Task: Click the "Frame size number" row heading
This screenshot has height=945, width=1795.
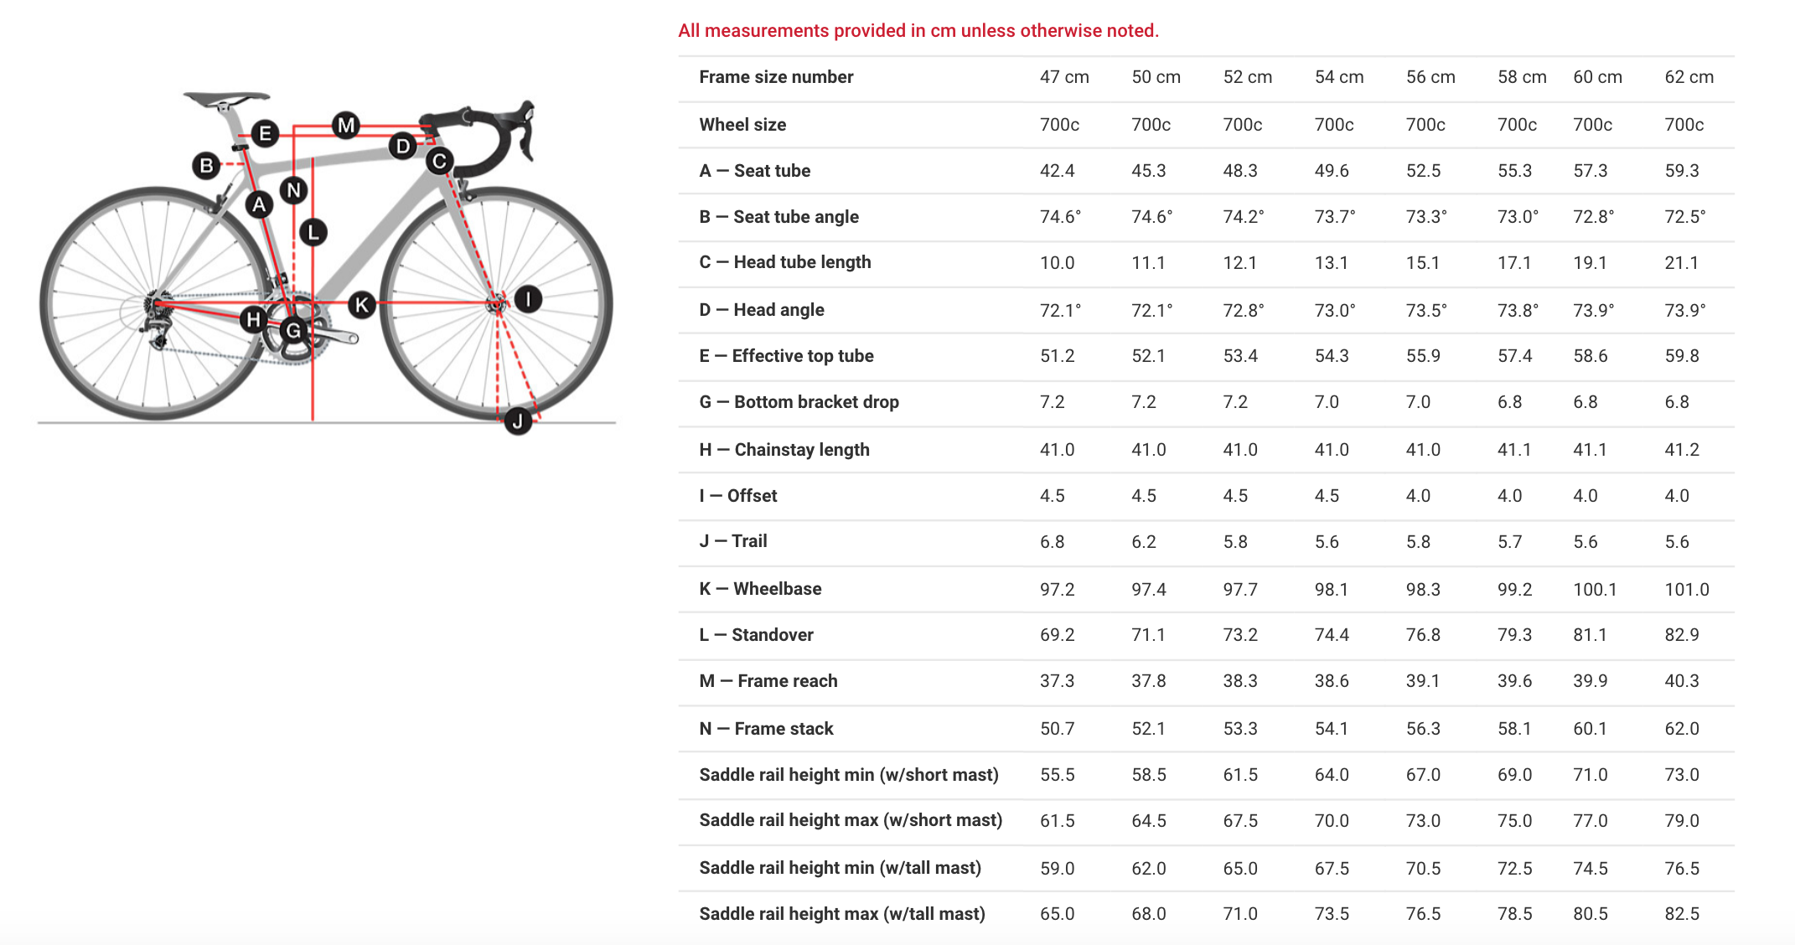Action: (x=776, y=77)
